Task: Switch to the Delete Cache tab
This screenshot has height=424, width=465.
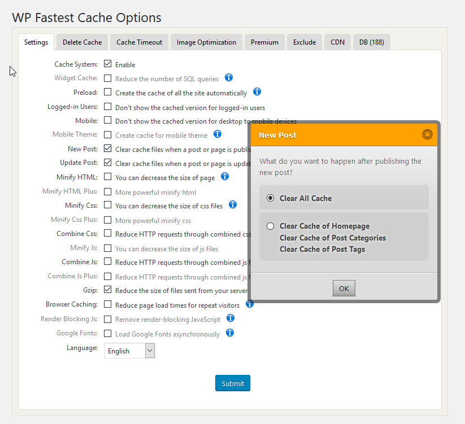Action: coord(82,42)
